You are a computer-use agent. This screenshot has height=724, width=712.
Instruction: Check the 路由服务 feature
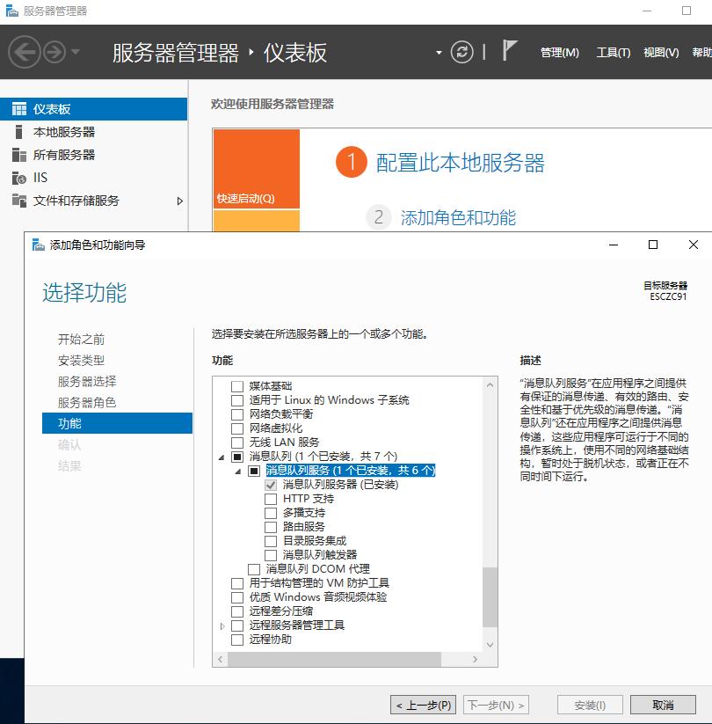[271, 527]
